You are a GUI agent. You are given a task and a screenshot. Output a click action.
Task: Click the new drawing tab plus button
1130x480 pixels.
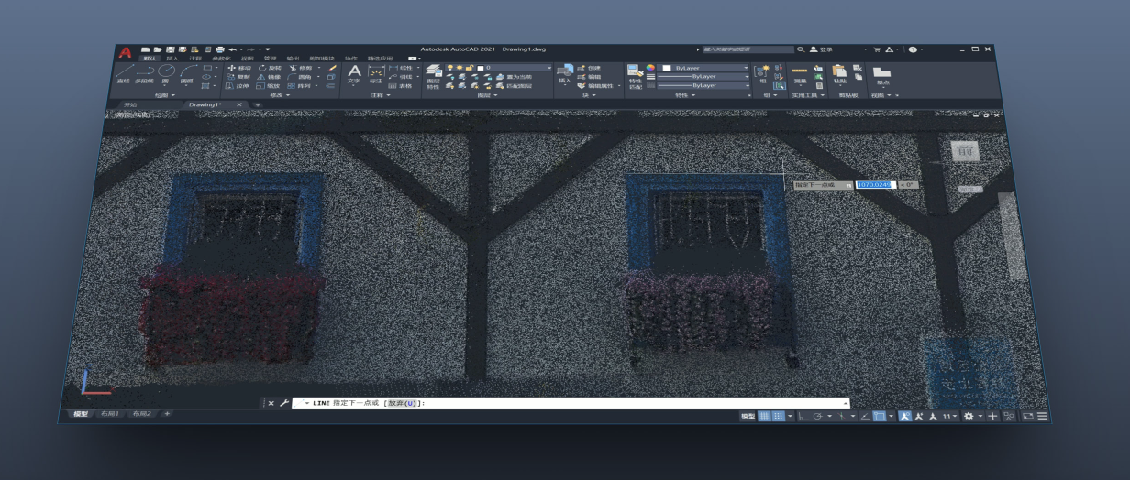click(258, 105)
